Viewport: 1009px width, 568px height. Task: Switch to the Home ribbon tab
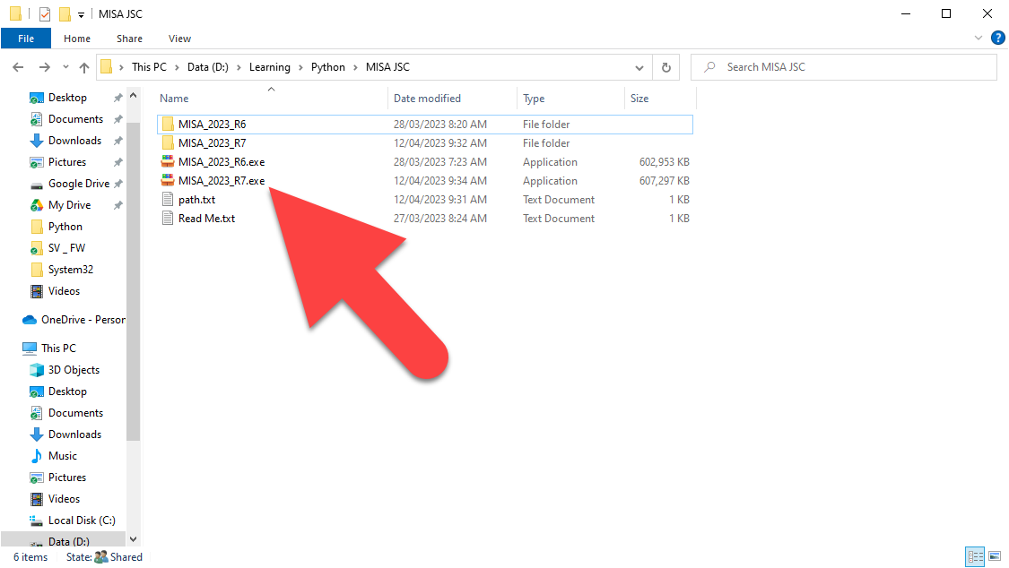[77, 39]
